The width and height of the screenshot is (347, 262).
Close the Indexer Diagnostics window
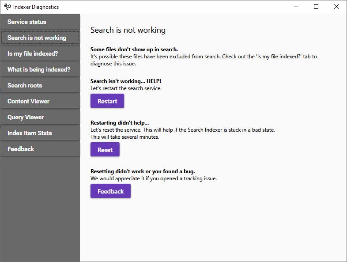click(336, 7)
